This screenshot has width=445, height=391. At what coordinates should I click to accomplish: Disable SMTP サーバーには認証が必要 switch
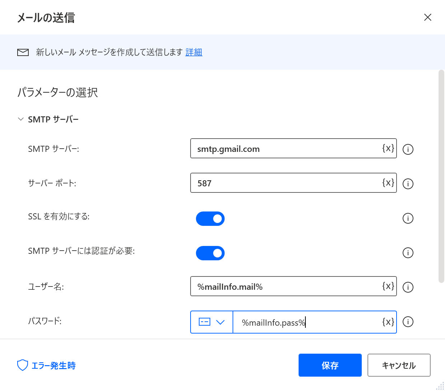pos(210,253)
